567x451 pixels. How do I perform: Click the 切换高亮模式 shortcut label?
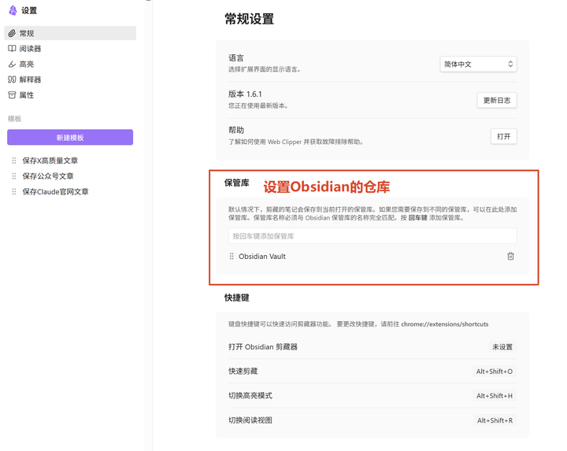click(250, 396)
